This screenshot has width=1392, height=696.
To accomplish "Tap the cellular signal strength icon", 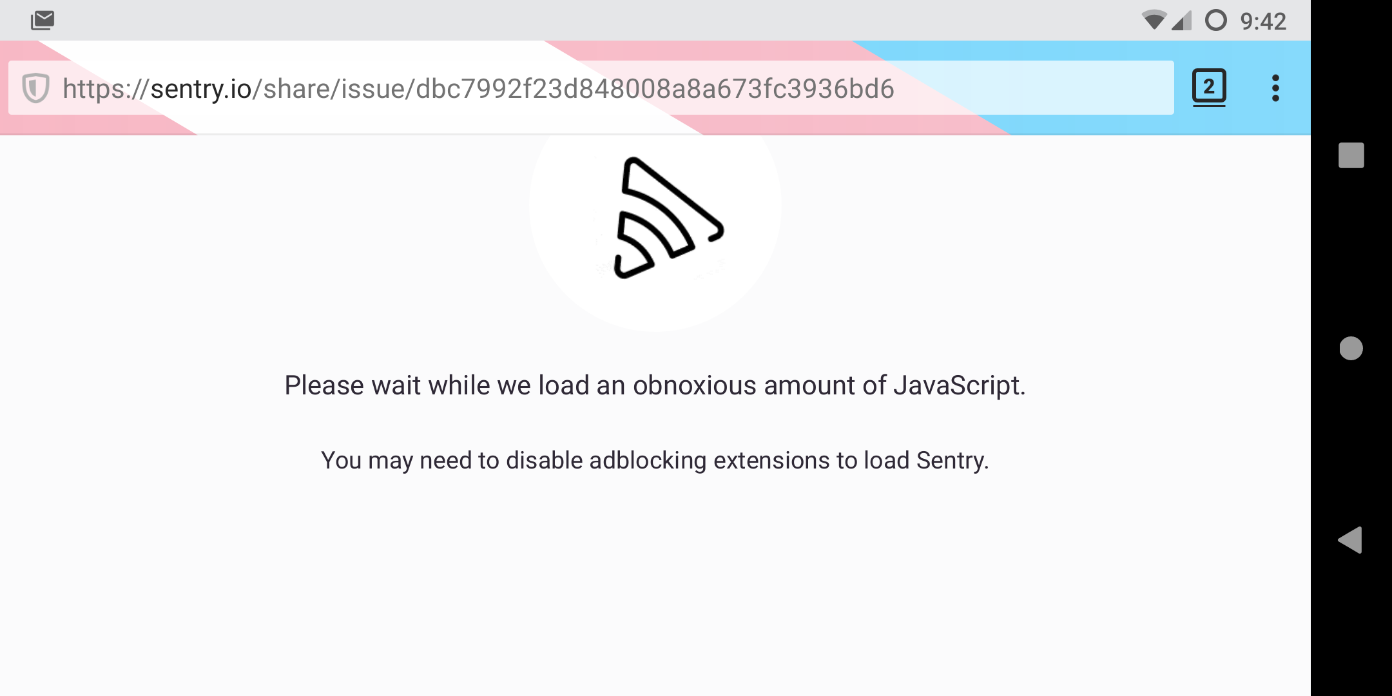I will pyautogui.click(x=1181, y=22).
